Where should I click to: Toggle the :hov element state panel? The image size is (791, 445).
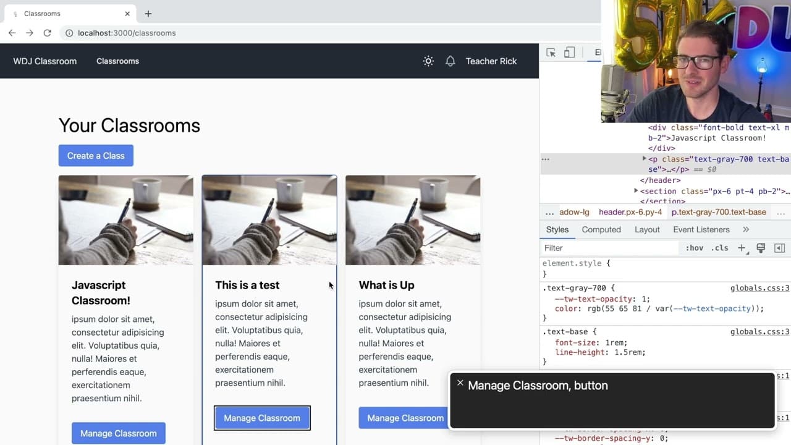pos(695,248)
